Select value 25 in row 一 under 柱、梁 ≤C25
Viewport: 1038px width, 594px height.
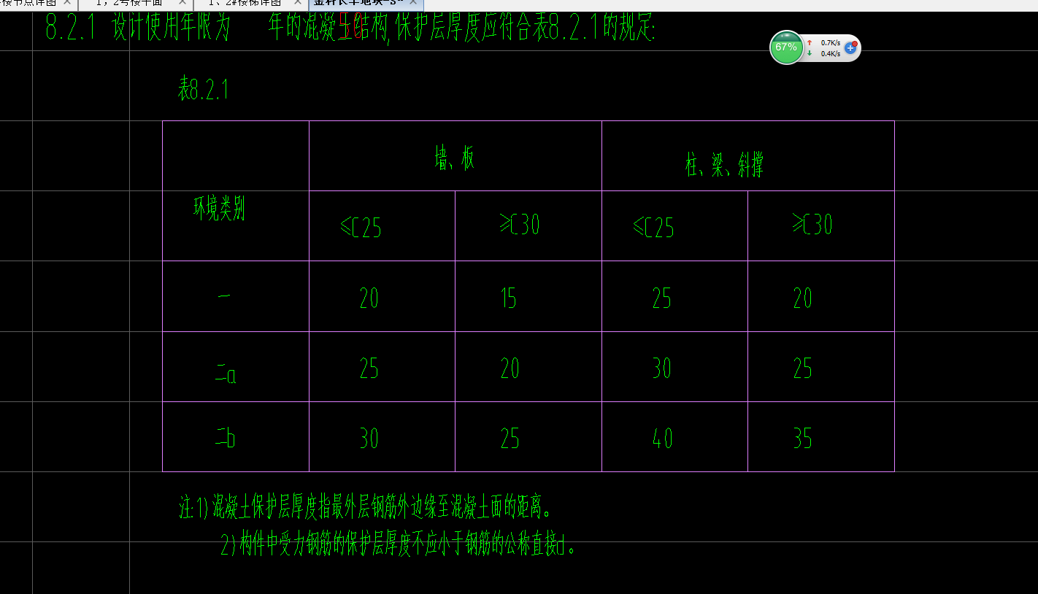[662, 298]
